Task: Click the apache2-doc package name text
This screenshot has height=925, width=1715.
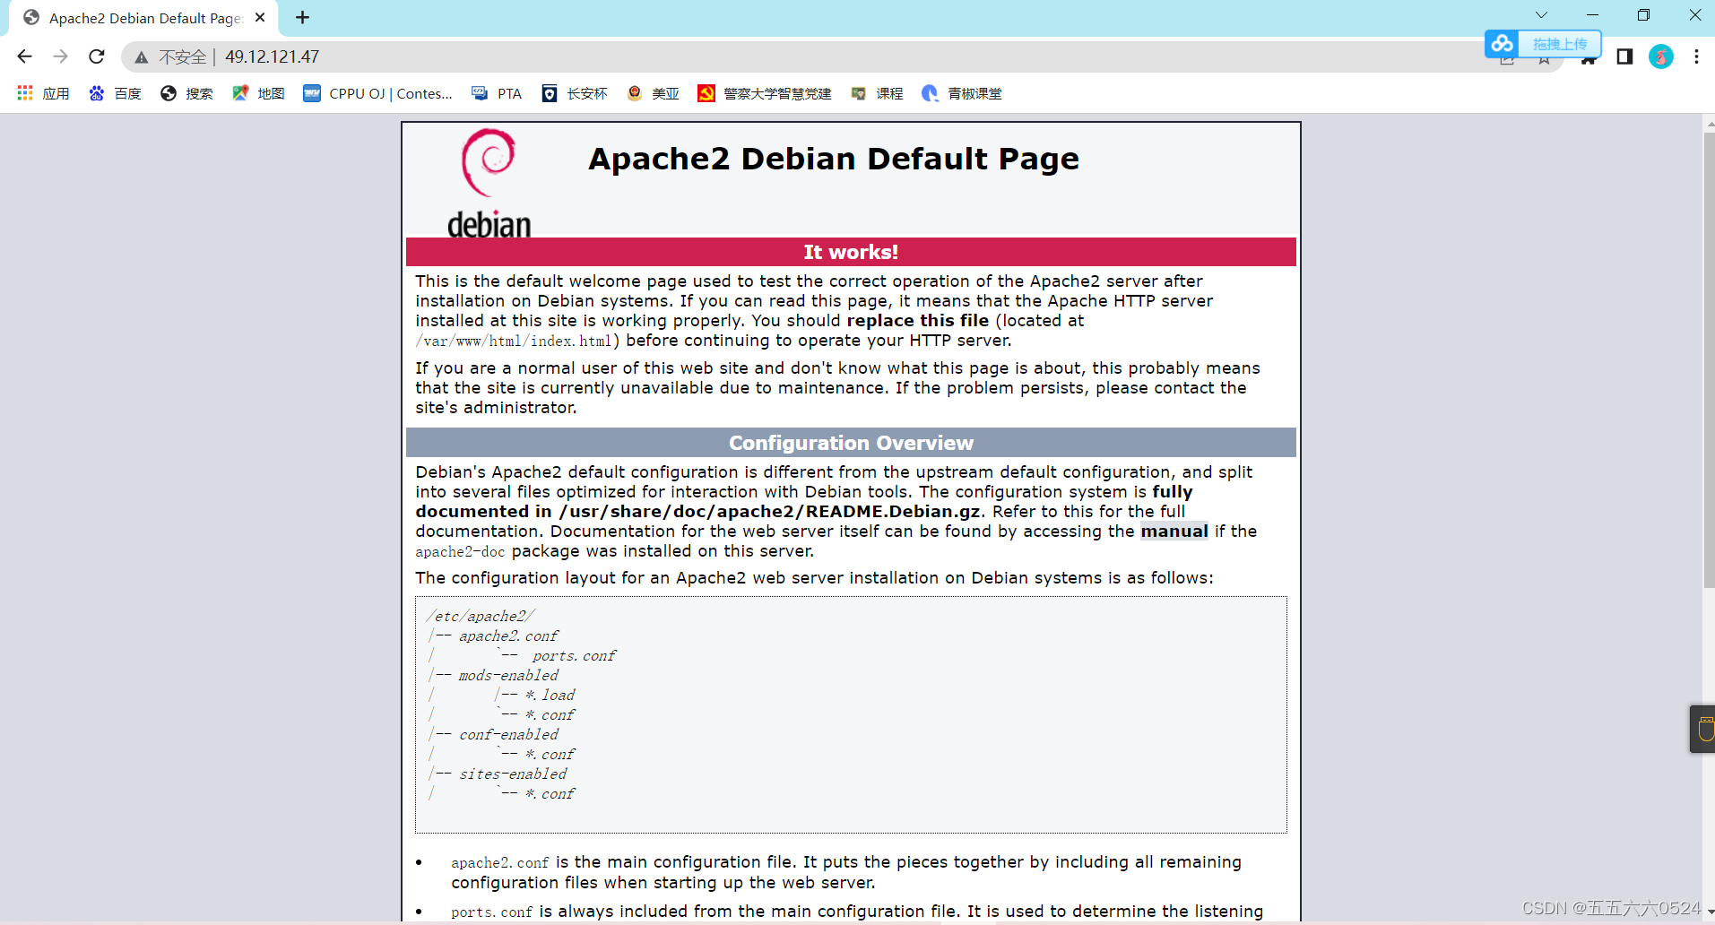Action: (x=460, y=551)
